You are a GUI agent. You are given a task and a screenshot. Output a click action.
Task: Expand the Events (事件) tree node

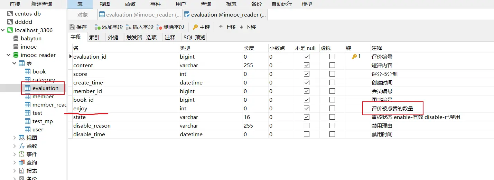tap(15, 154)
